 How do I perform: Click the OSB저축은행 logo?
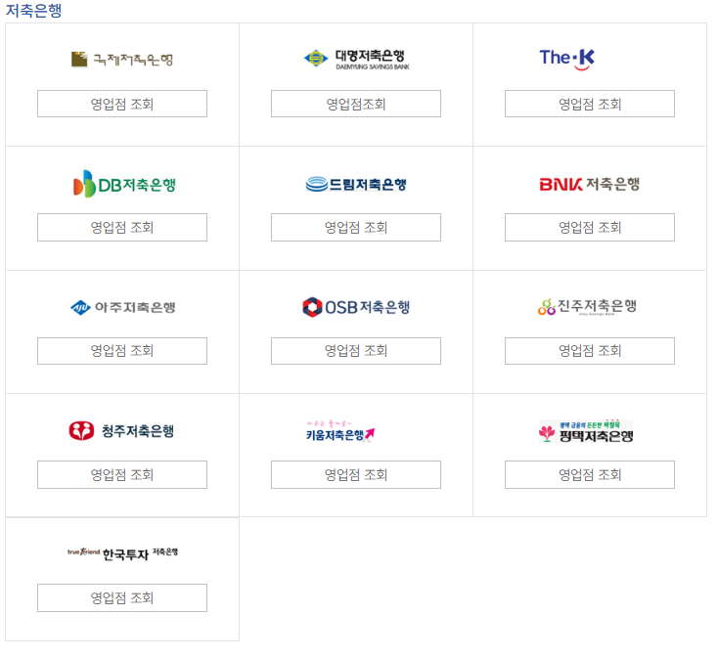[x=356, y=307]
